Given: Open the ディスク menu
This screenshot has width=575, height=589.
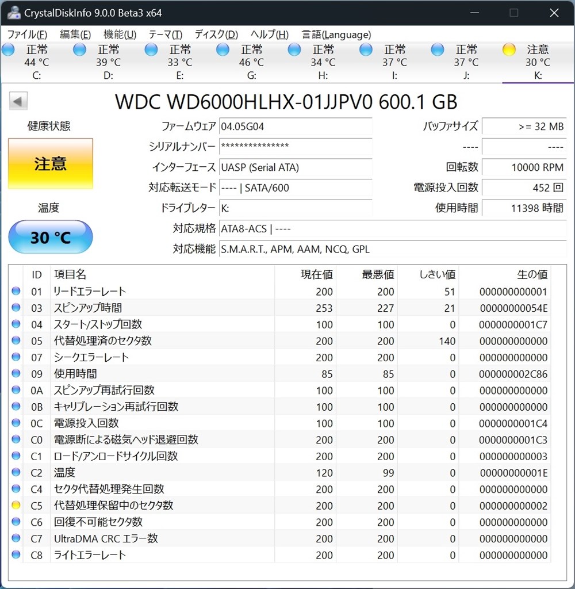Looking at the screenshot, I should [x=215, y=35].
